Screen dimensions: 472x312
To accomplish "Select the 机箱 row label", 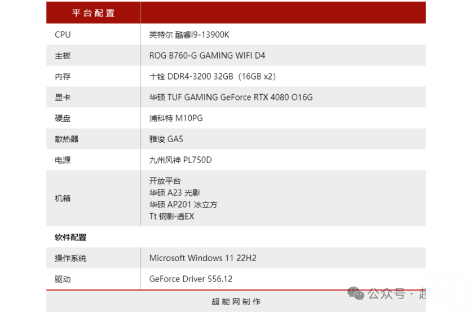I will pyautogui.click(x=63, y=199).
